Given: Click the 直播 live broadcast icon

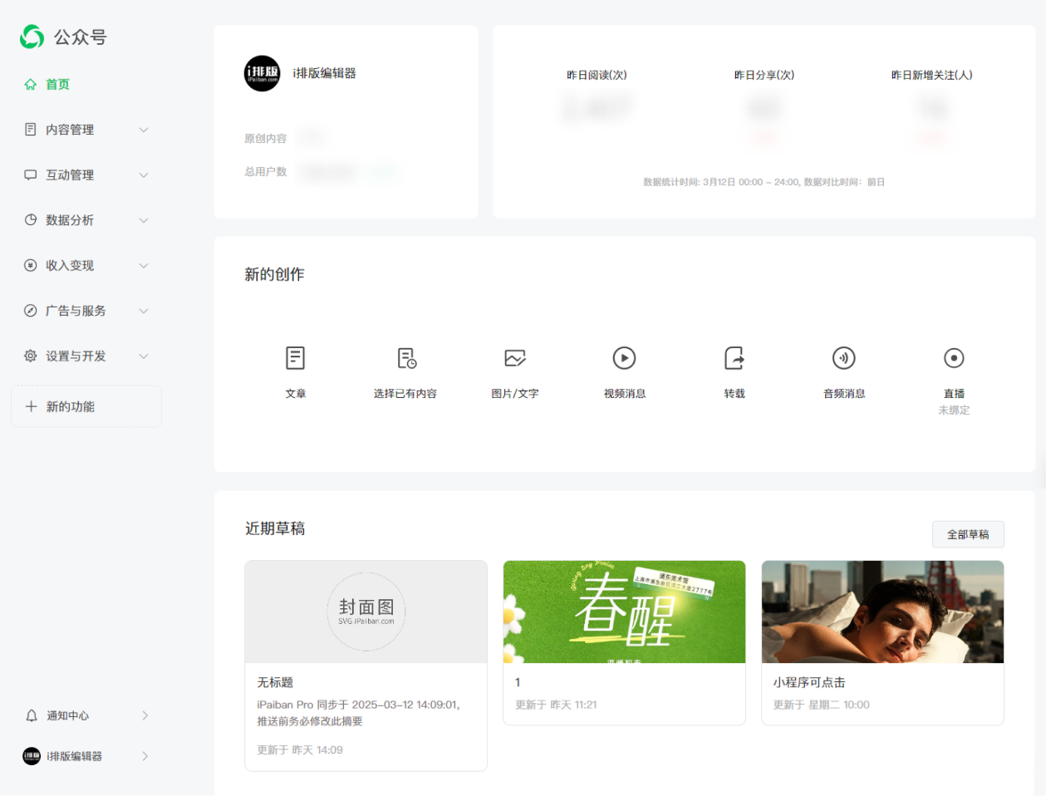Looking at the screenshot, I should (954, 358).
